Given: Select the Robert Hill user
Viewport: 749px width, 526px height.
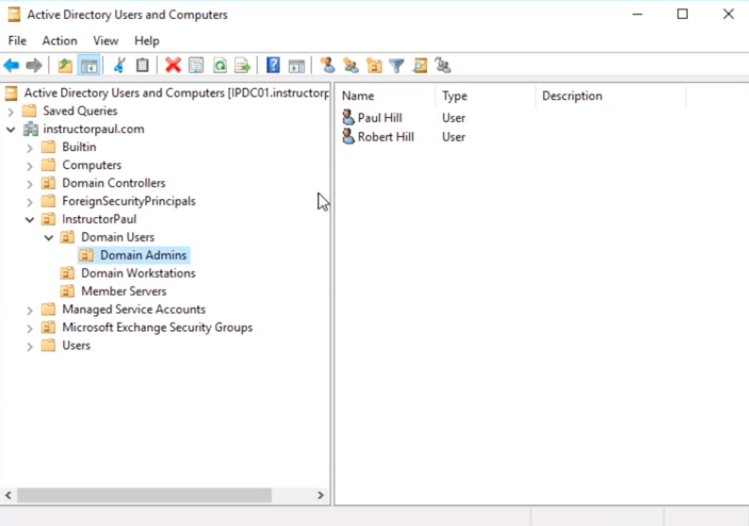Looking at the screenshot, I should click(386, 137).
